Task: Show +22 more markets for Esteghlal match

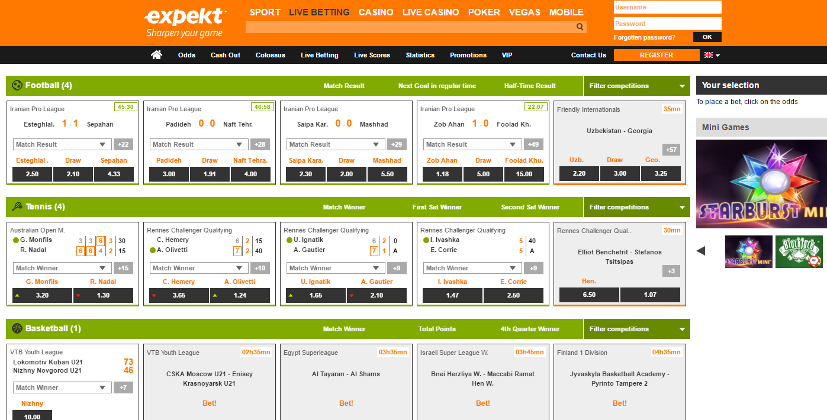Action: click(124, 144)
